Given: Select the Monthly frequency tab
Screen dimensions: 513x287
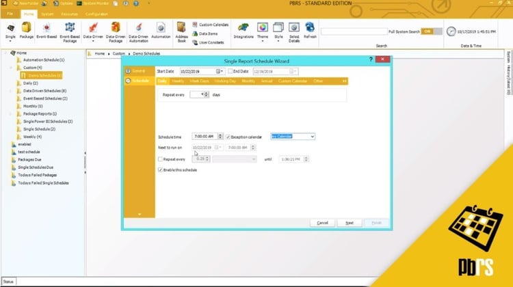Looking at the screenshot, I should point(248,81).
